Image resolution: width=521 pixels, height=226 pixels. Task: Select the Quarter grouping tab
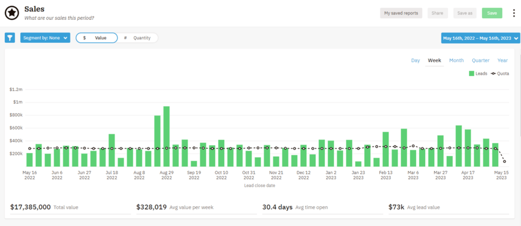point(481,60)
